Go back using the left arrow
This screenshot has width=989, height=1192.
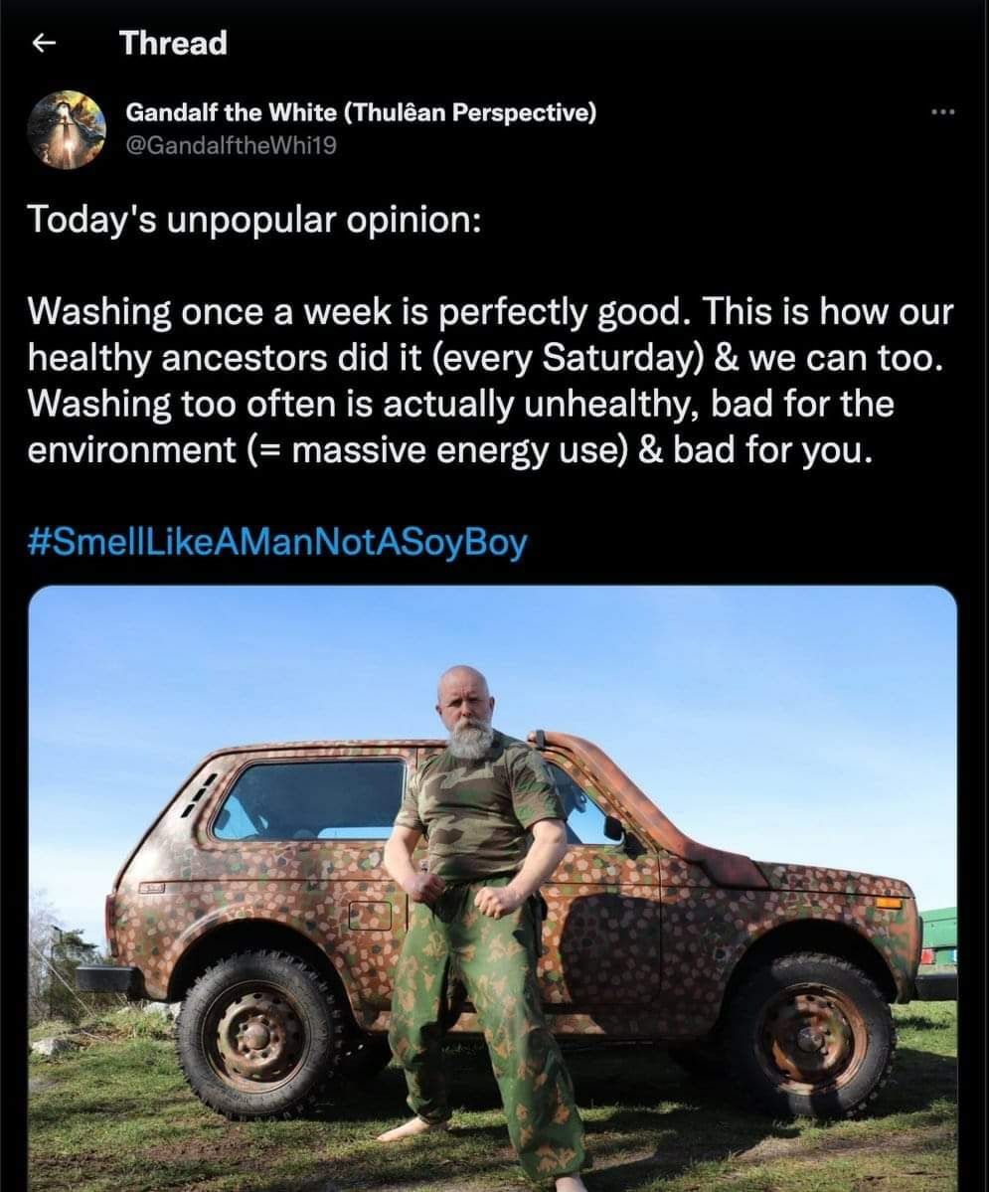(42, 44)
